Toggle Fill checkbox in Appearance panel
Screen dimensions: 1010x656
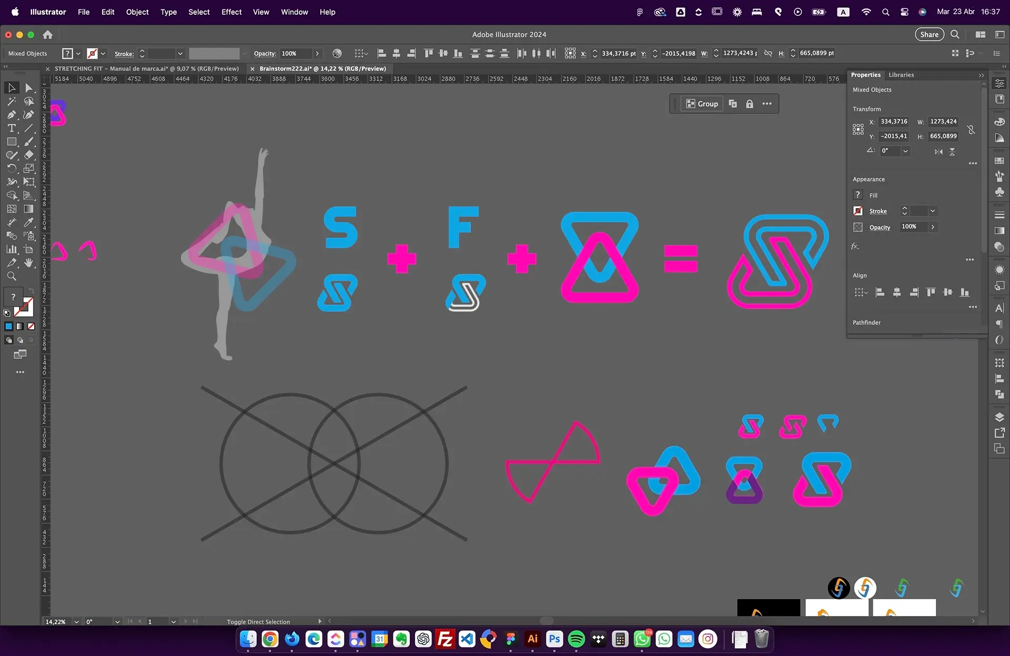(x=857, y=194)
